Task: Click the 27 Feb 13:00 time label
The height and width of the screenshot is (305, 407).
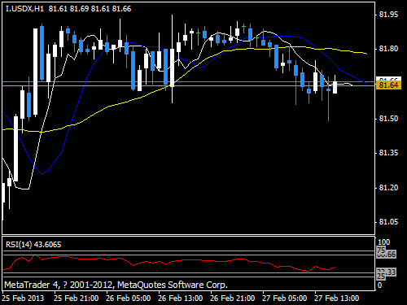Action: click(337, 298)
